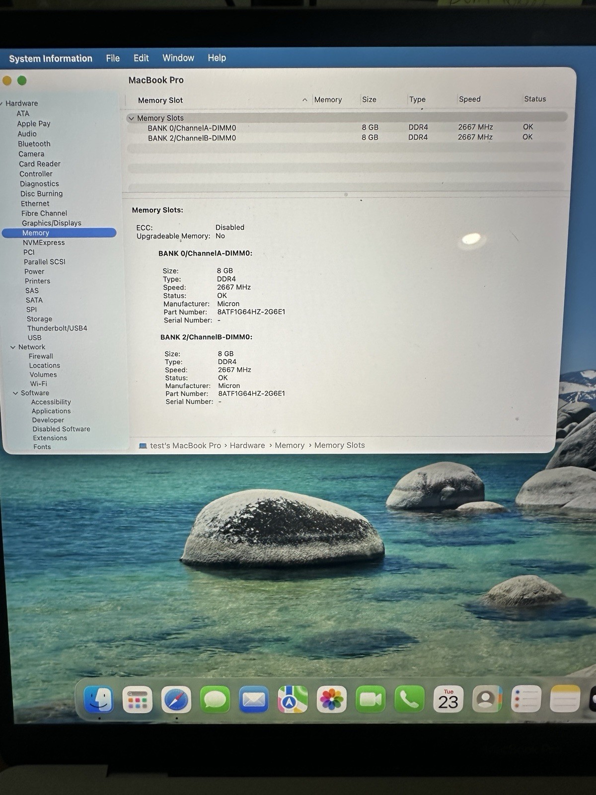Sort by Speed column header
The height and width of the screenshot is (795, 596).
tap(470, 99)
